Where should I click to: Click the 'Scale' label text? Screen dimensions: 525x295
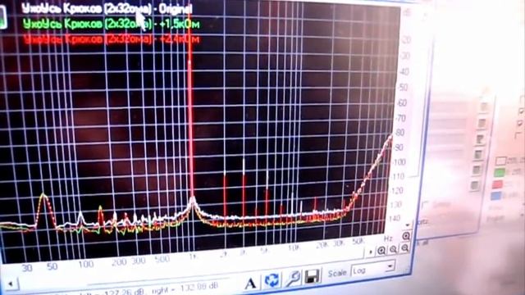[x=337, y=273]
